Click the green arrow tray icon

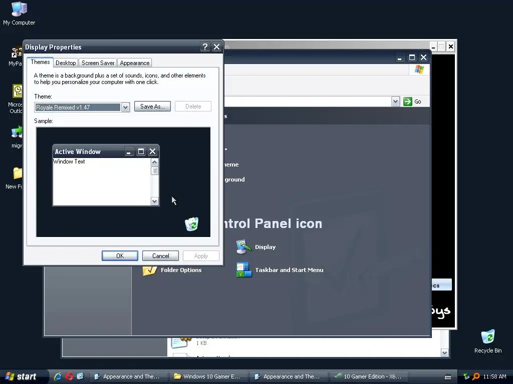click(466, 376)
